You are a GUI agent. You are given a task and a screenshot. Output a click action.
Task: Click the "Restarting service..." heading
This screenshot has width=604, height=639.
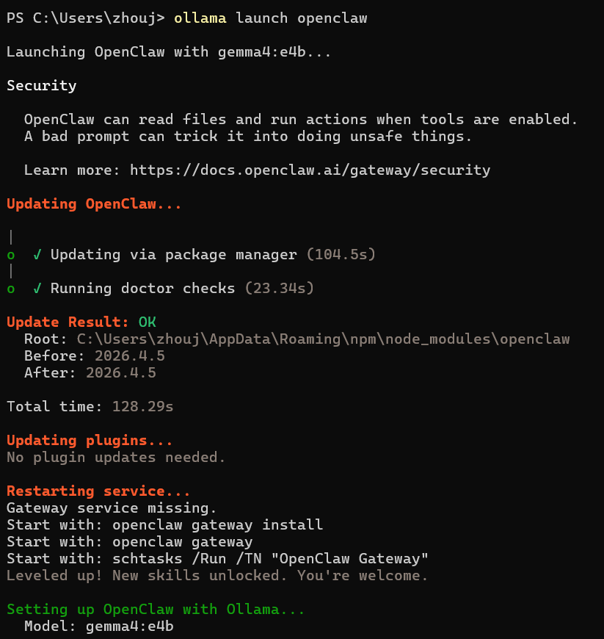[98, 491]
